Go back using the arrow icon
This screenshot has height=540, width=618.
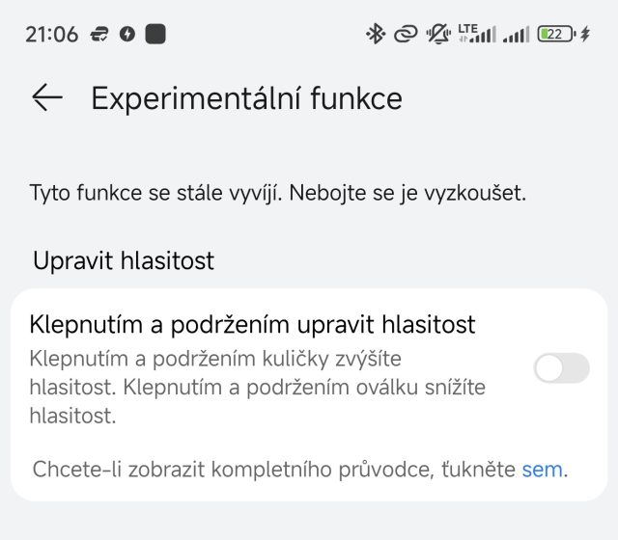(x=46, y=97)
